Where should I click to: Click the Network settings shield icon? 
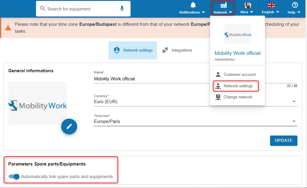[x=117, y=50]
